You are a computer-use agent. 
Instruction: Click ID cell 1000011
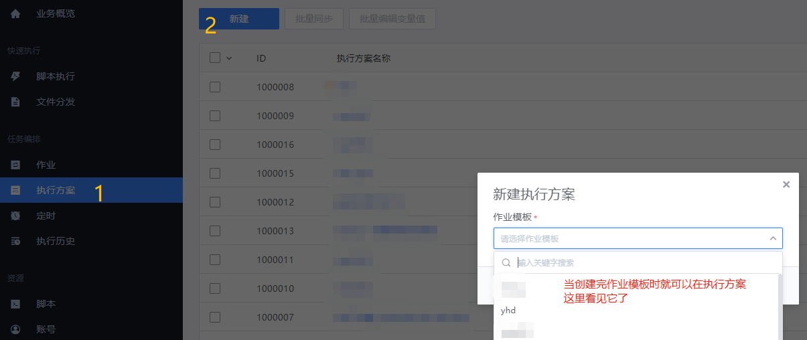tap(275, 260)
